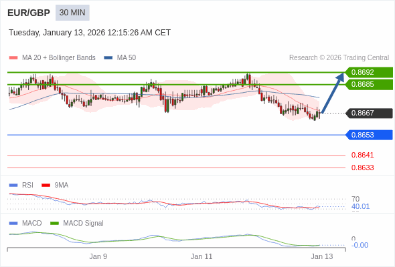Select the 0.8685 resistance price tag
Viewport: 395px width, 267px height.
(370, 84)
